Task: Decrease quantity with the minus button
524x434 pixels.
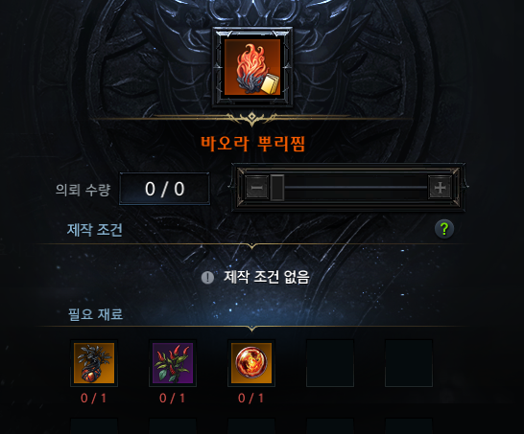Action: click(x=257, y=187)
